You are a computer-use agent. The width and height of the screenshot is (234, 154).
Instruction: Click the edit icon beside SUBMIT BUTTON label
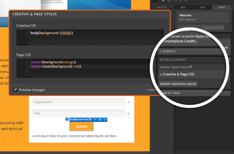[x=90, y=119]
